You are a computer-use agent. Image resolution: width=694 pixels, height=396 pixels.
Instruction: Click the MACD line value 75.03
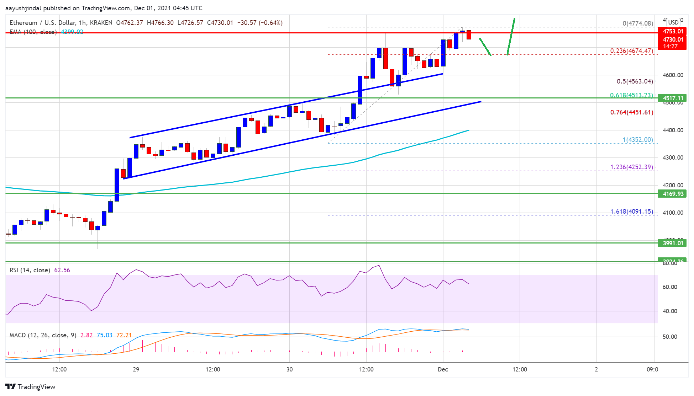click(x=105, y=335)
